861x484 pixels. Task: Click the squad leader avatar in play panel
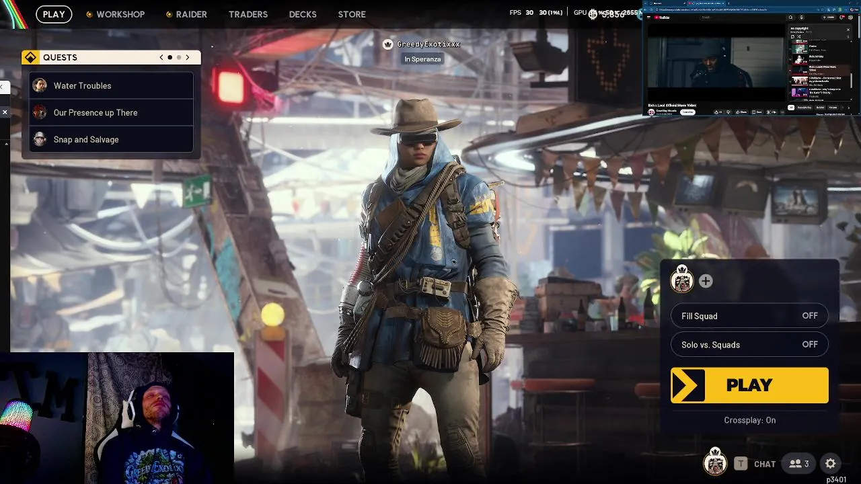pyautogui.click(x=682, y=280)
